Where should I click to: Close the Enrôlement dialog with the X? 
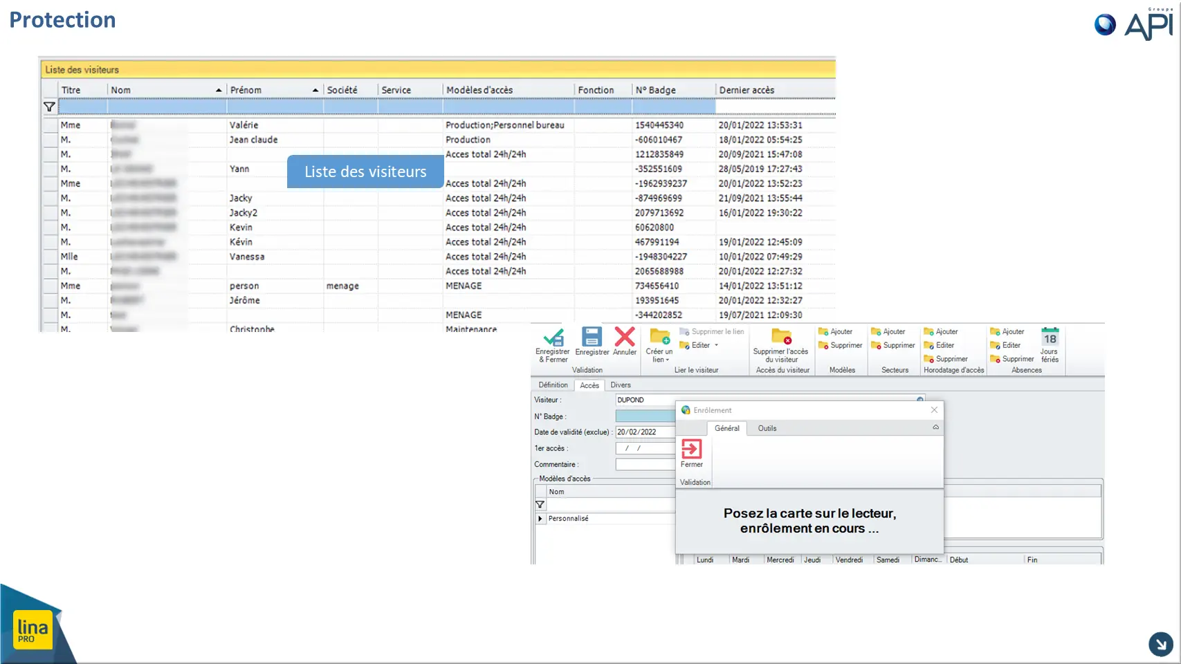click(x=934, y=410)
